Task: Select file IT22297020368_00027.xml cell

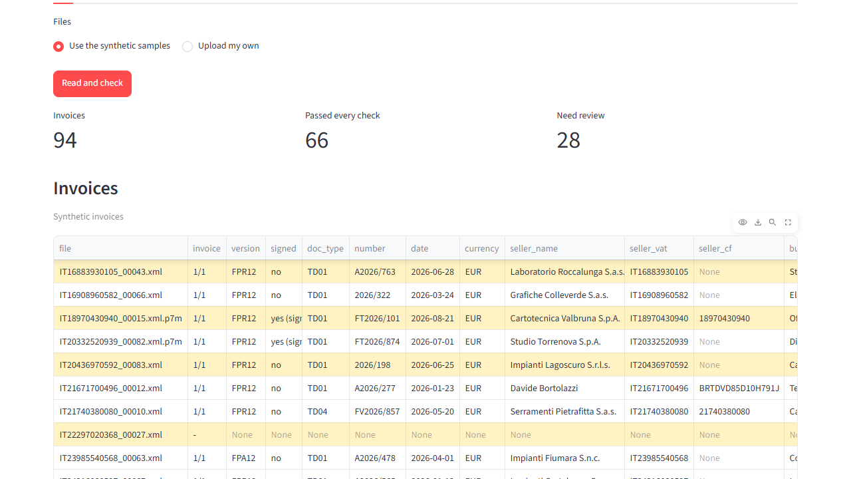Action: coord(120,434)
